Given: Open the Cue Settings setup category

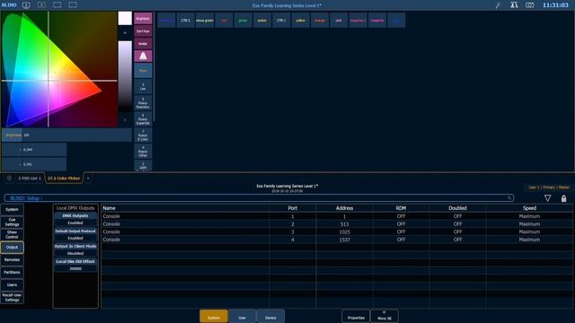Looking at the screenshot, I should [12, 222].
